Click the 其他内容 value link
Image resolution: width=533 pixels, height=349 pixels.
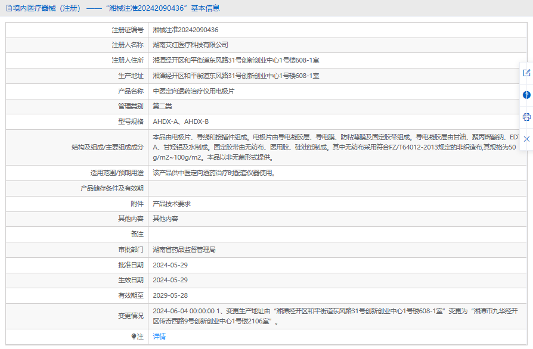pos(165,219)
